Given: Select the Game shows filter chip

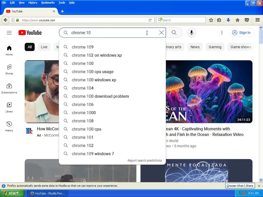Looking at the screenshot, I should (241, 47).
